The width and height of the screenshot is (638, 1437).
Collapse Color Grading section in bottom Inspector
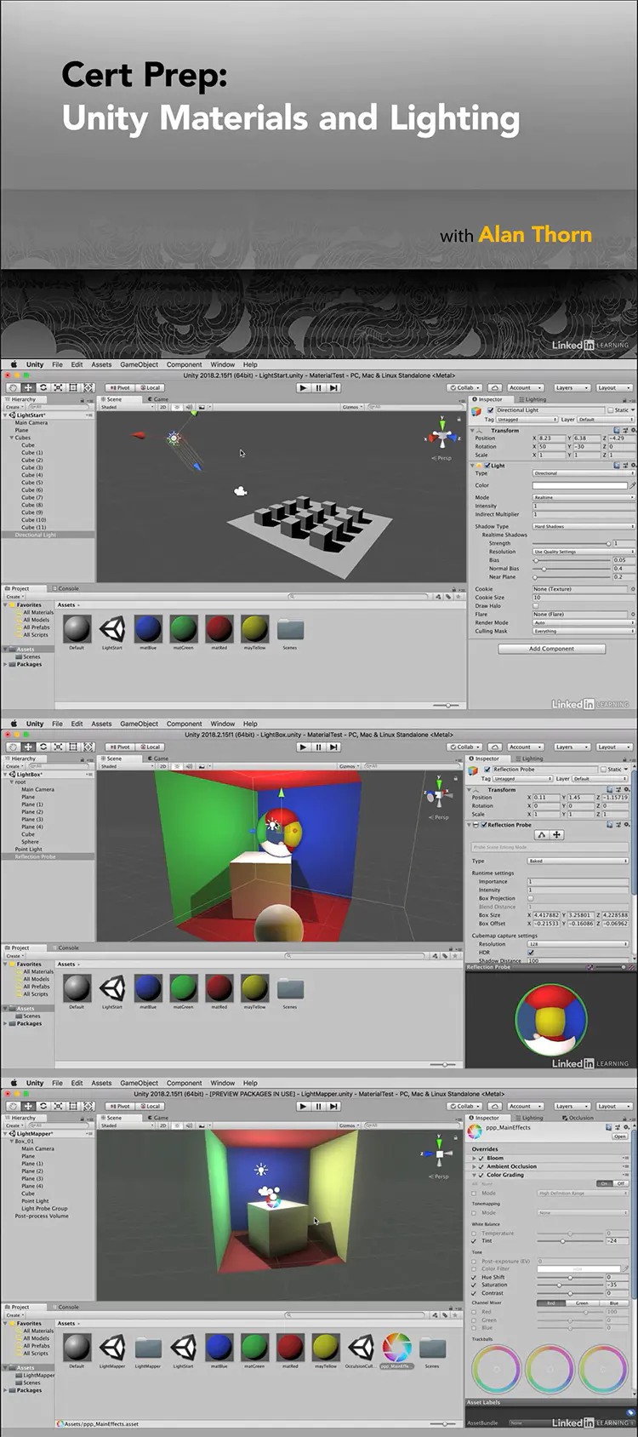tap(475, 1175)
